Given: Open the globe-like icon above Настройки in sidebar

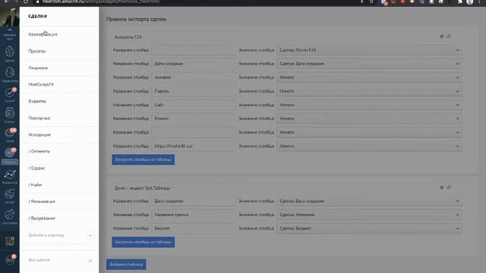Looking at the screenshot, I should pos(10,194).
